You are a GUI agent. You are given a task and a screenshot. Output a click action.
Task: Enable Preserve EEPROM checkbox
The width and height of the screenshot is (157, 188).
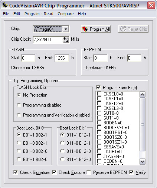tap(89, 172)
